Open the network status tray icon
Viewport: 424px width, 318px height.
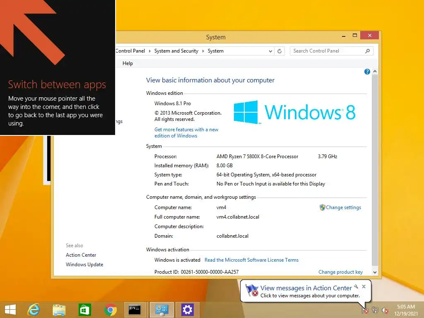[x=375, y=310]
